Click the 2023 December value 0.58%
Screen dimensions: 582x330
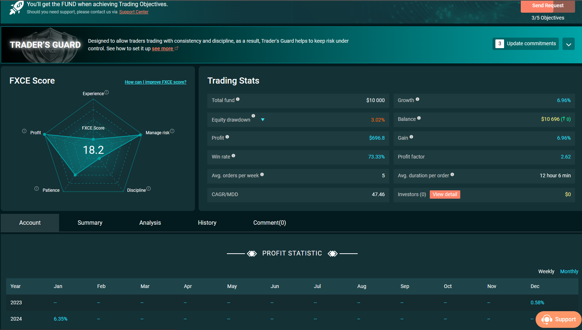[x=537, y=302]
